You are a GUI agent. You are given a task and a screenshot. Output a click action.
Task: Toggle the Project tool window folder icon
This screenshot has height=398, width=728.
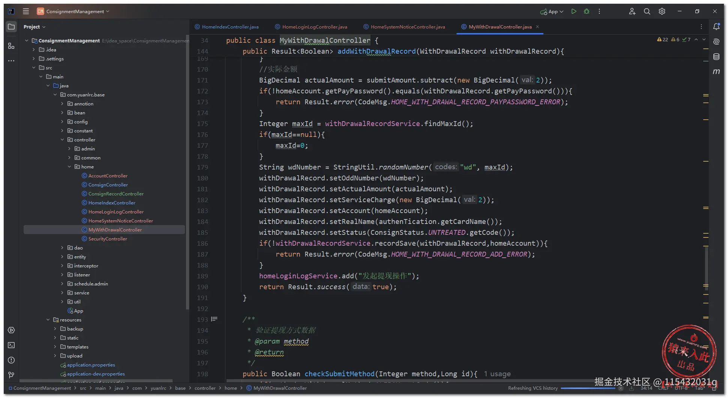pyautogui.click(x=11, y=27)
